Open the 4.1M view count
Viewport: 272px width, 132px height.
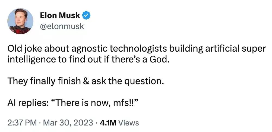click(x=108, y=123)
